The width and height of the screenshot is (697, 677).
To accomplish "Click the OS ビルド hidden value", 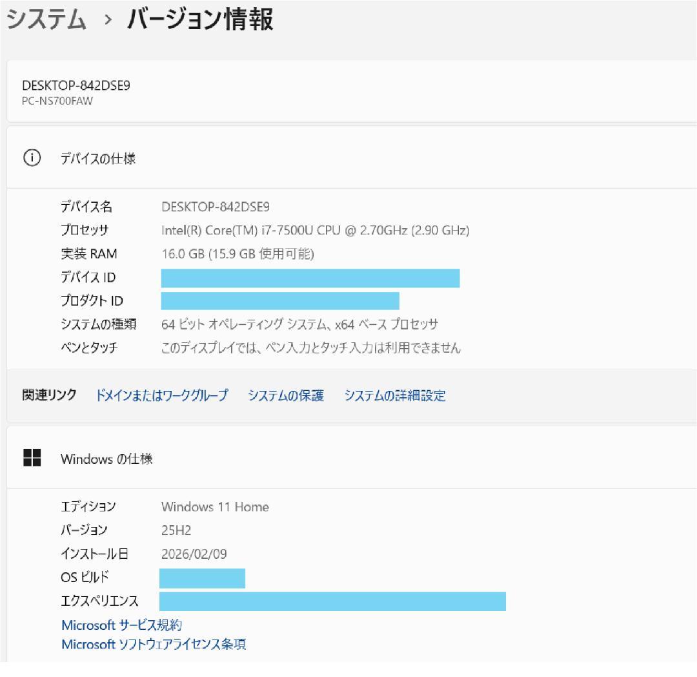I will coord(202,579).
